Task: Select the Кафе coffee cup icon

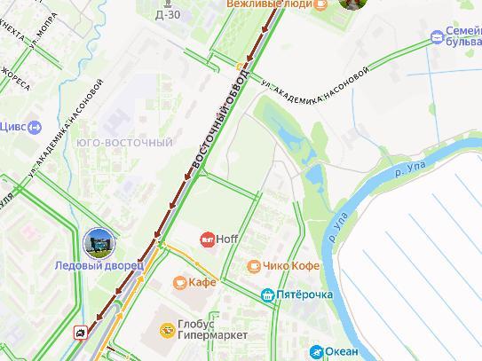Action: coord(180,283)
